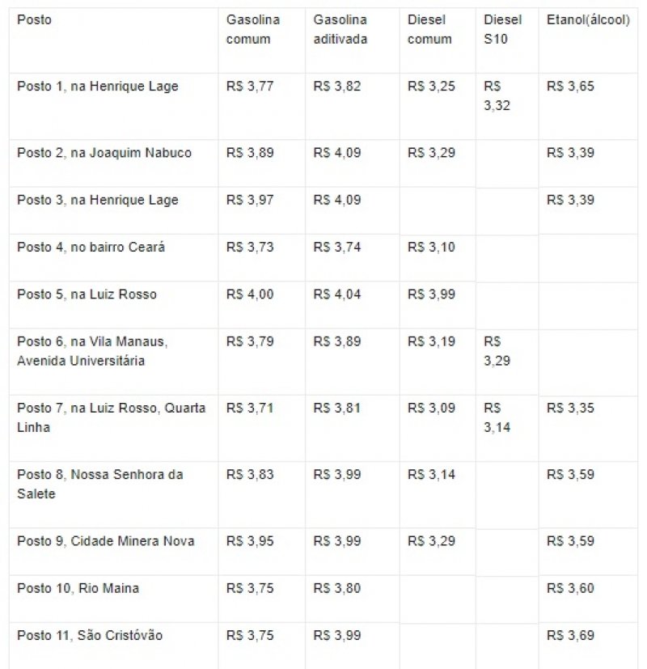Screen dimensions: 647x669
Task: Click "Posto 4, no bairro Ceará" label
Action: coord(91,248)
